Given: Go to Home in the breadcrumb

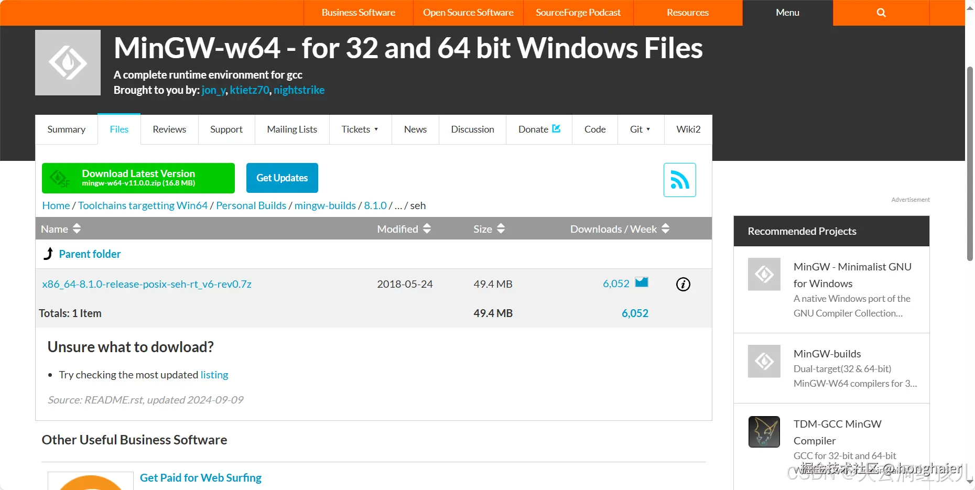Looking at the screenshot, I should click(x=56, y=205).
